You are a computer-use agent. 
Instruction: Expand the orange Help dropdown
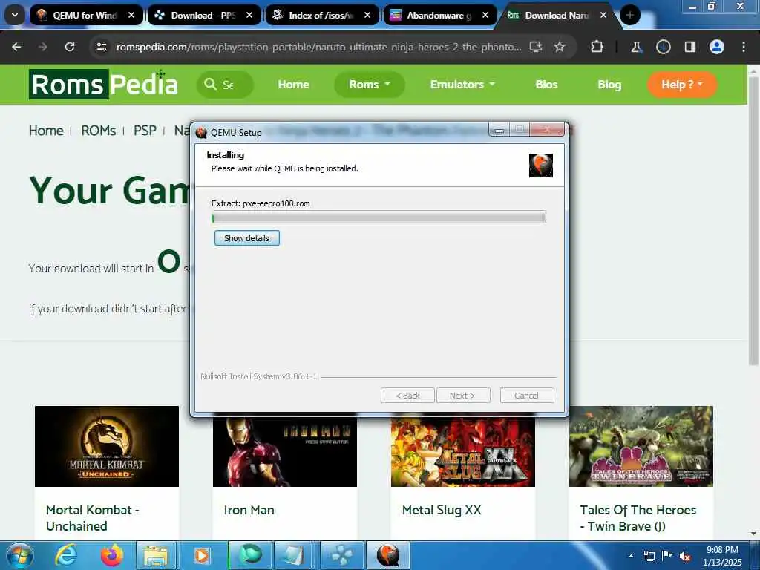682,85
